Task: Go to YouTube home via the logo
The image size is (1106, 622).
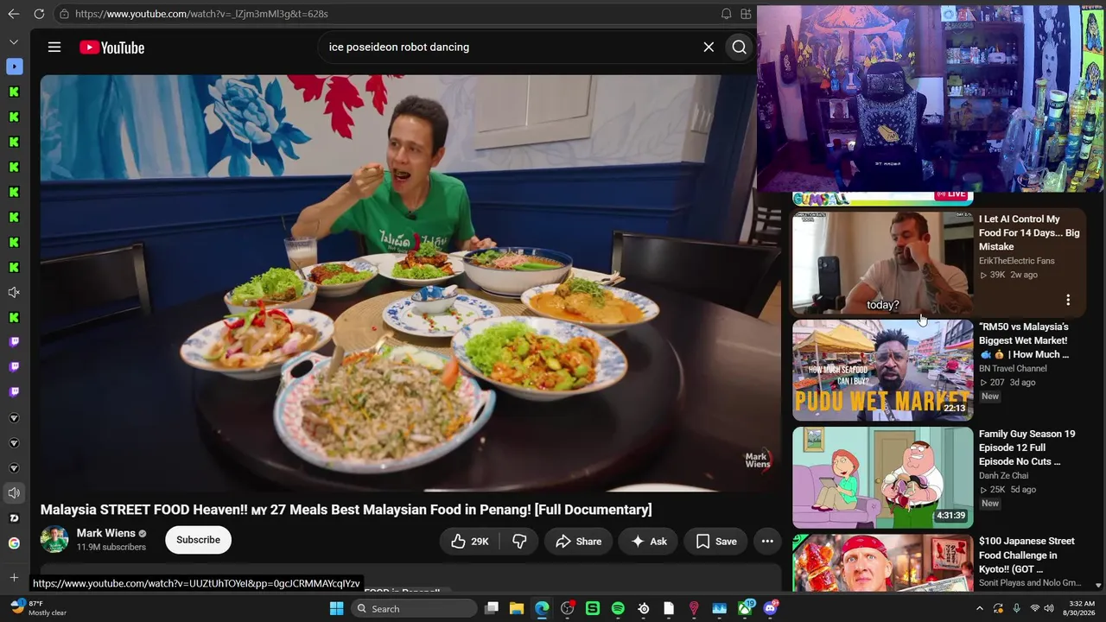Action: (x=112, y=48)
